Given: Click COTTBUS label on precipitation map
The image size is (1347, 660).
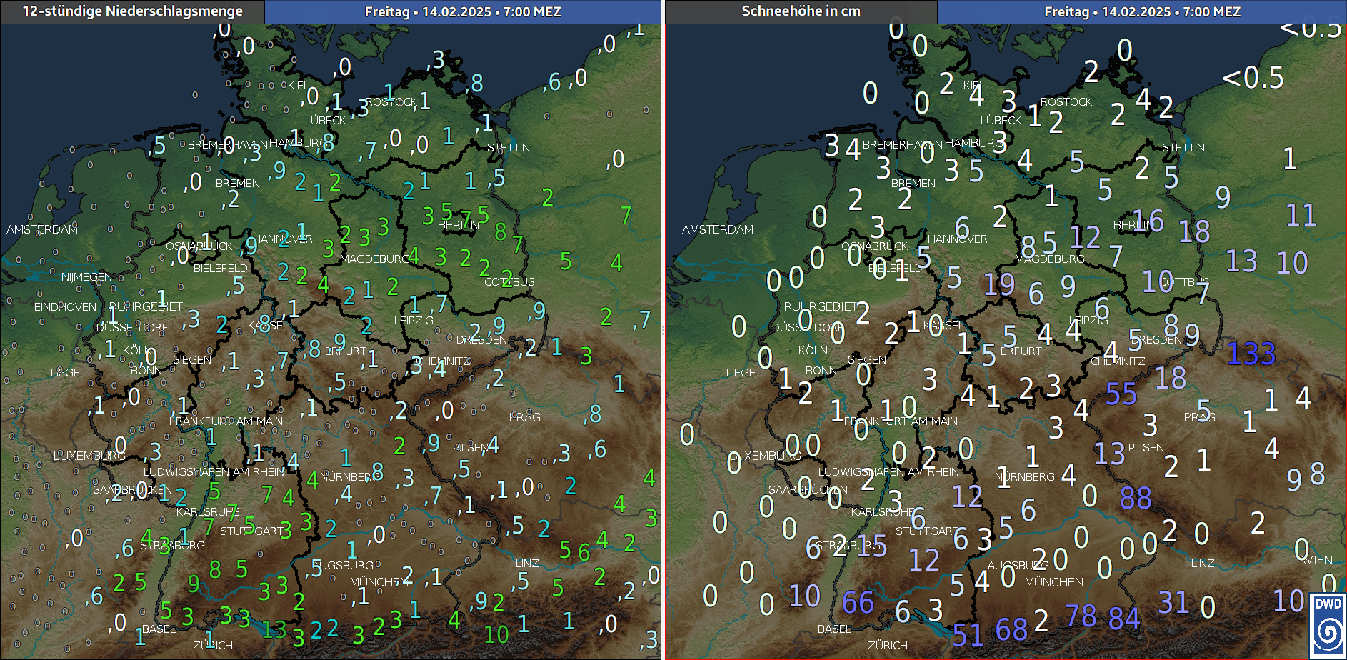Looking at the screenshot, I should (x=509, y=281).
